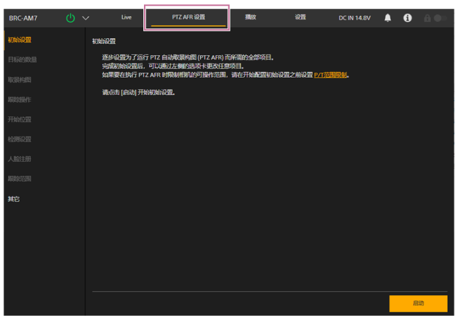This screenshot has width=457, height=319.
Task: Click the information icon
Action: pyautogui.click(x=408, y=18)
